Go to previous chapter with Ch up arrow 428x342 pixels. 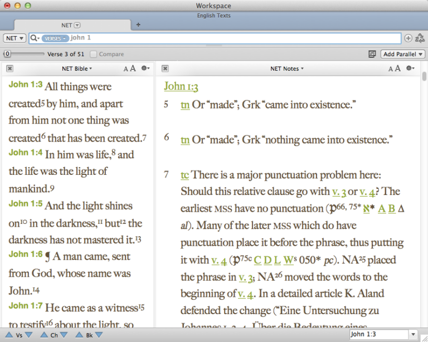pos(44,335)
